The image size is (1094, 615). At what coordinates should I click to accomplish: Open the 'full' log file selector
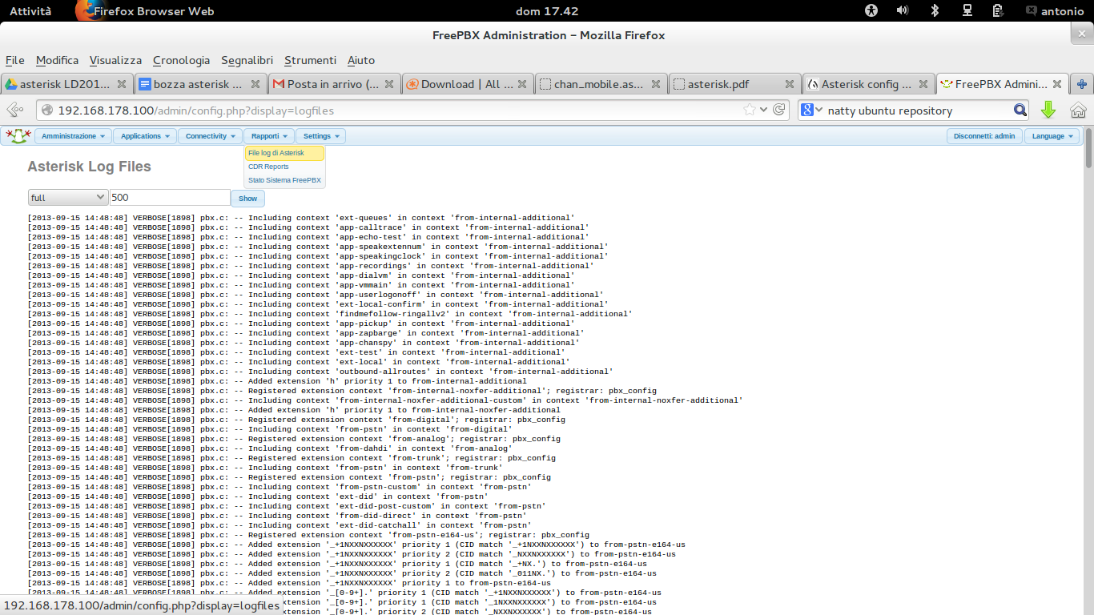click(x=68, y=197)
